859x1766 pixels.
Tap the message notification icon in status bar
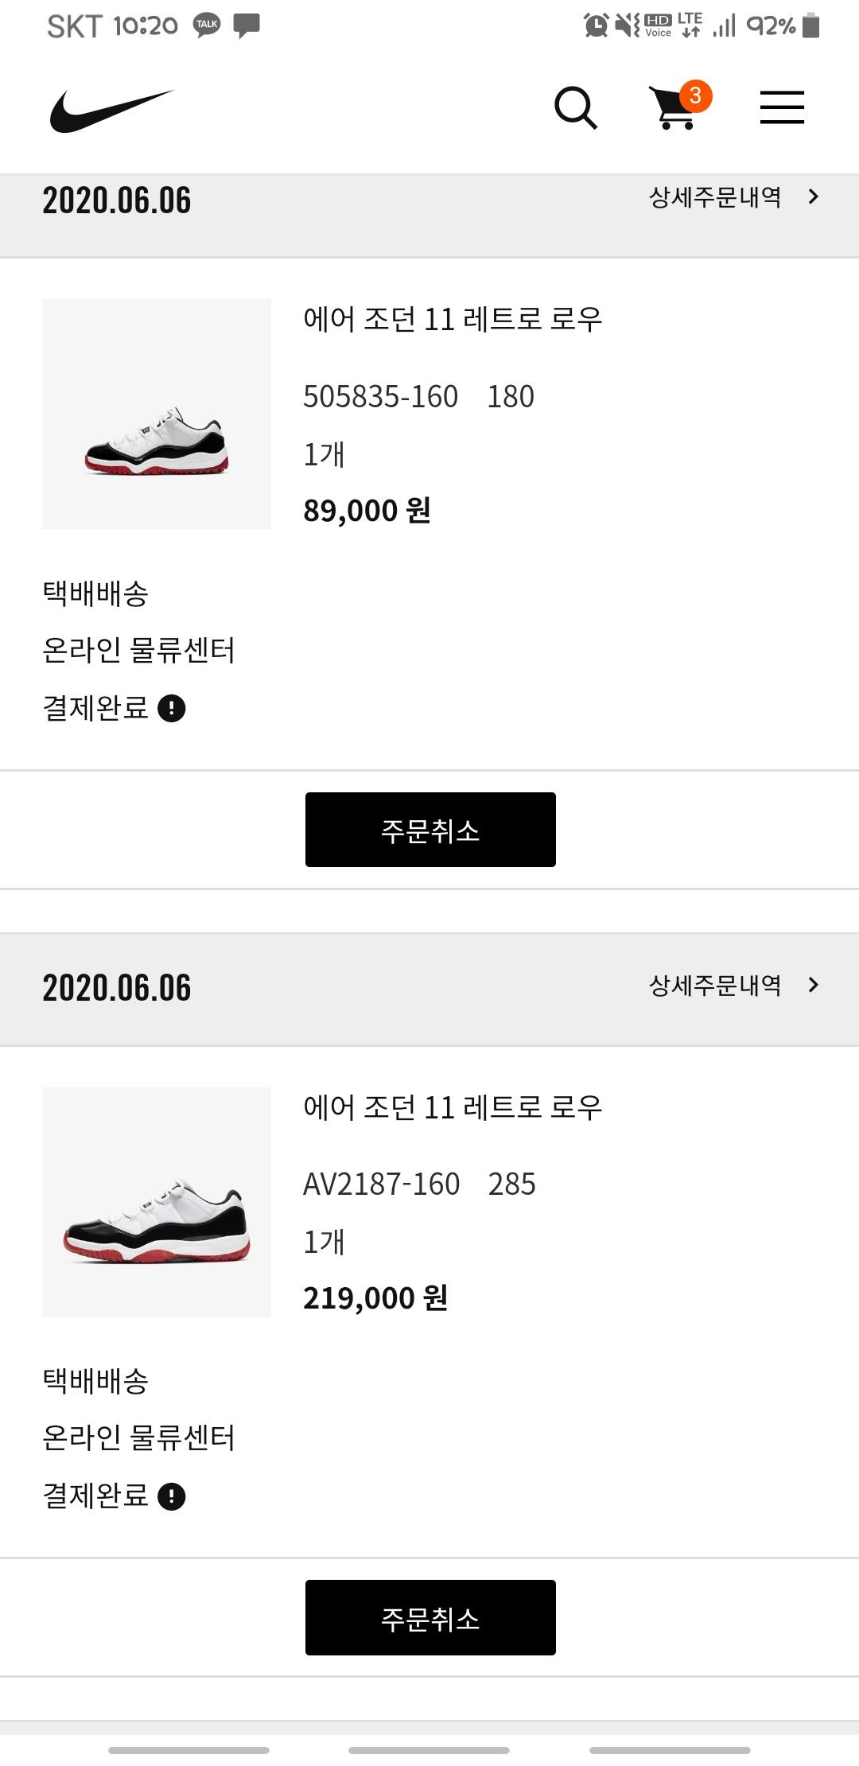247,25
